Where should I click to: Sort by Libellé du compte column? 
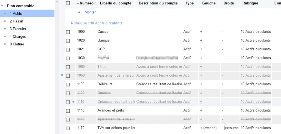click(x=115, y=3)
